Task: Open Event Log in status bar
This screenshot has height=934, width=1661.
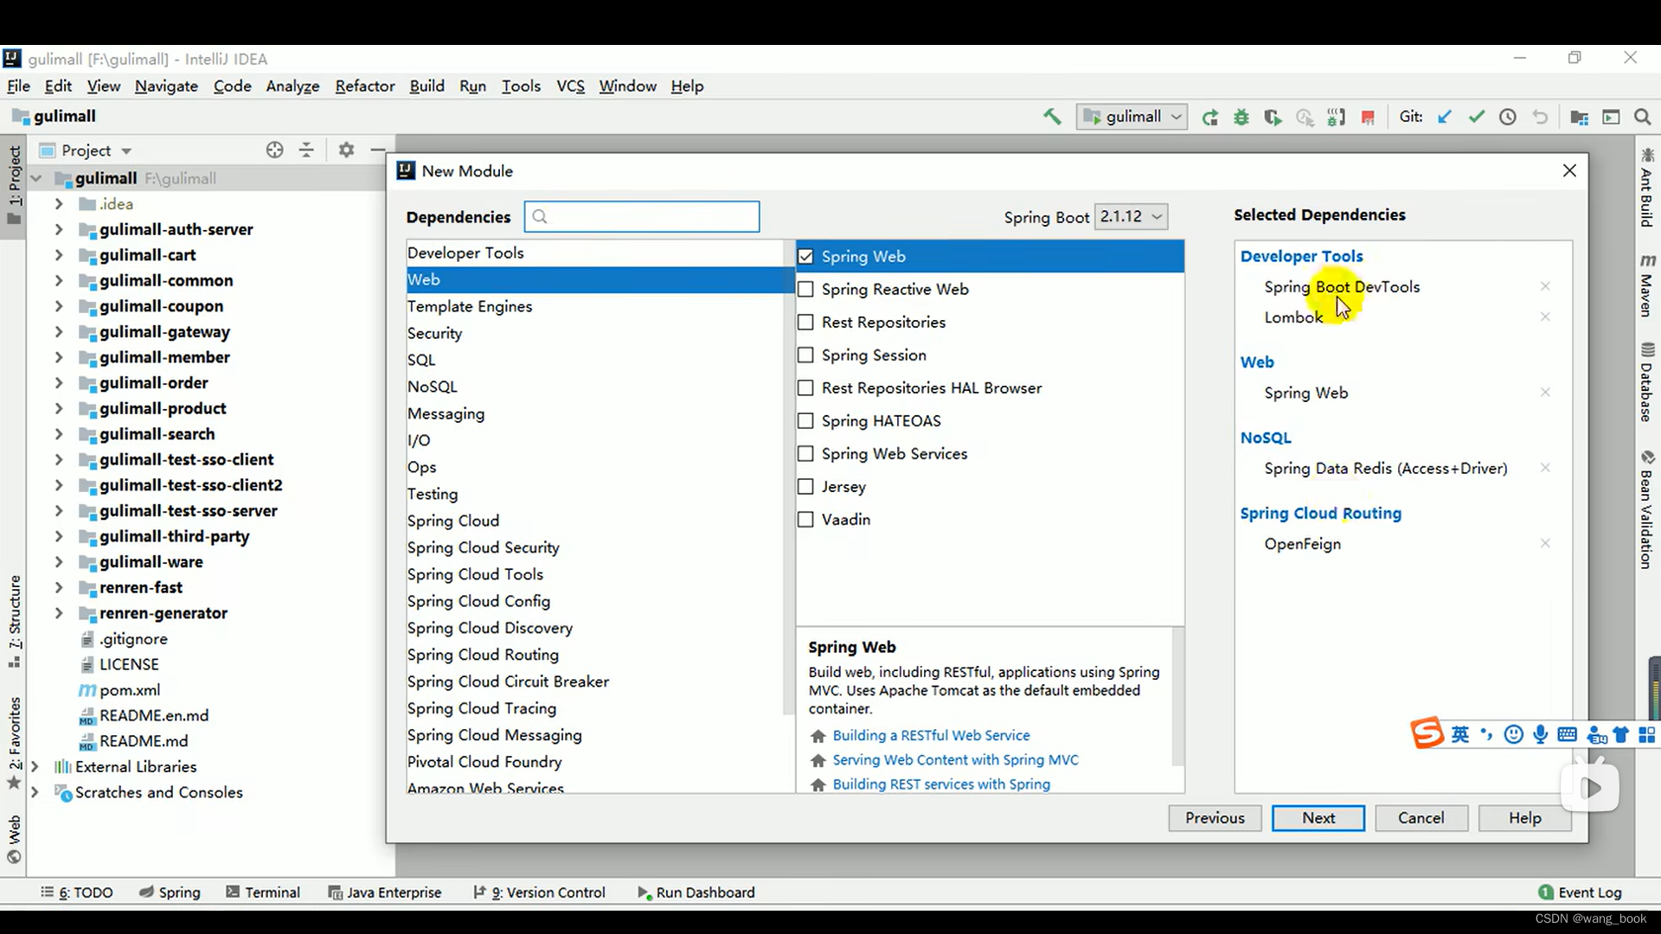Action: click(1580, 892)
